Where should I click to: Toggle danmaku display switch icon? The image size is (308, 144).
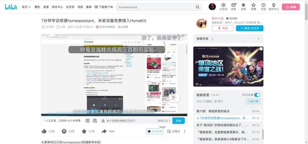pos(88,121)
